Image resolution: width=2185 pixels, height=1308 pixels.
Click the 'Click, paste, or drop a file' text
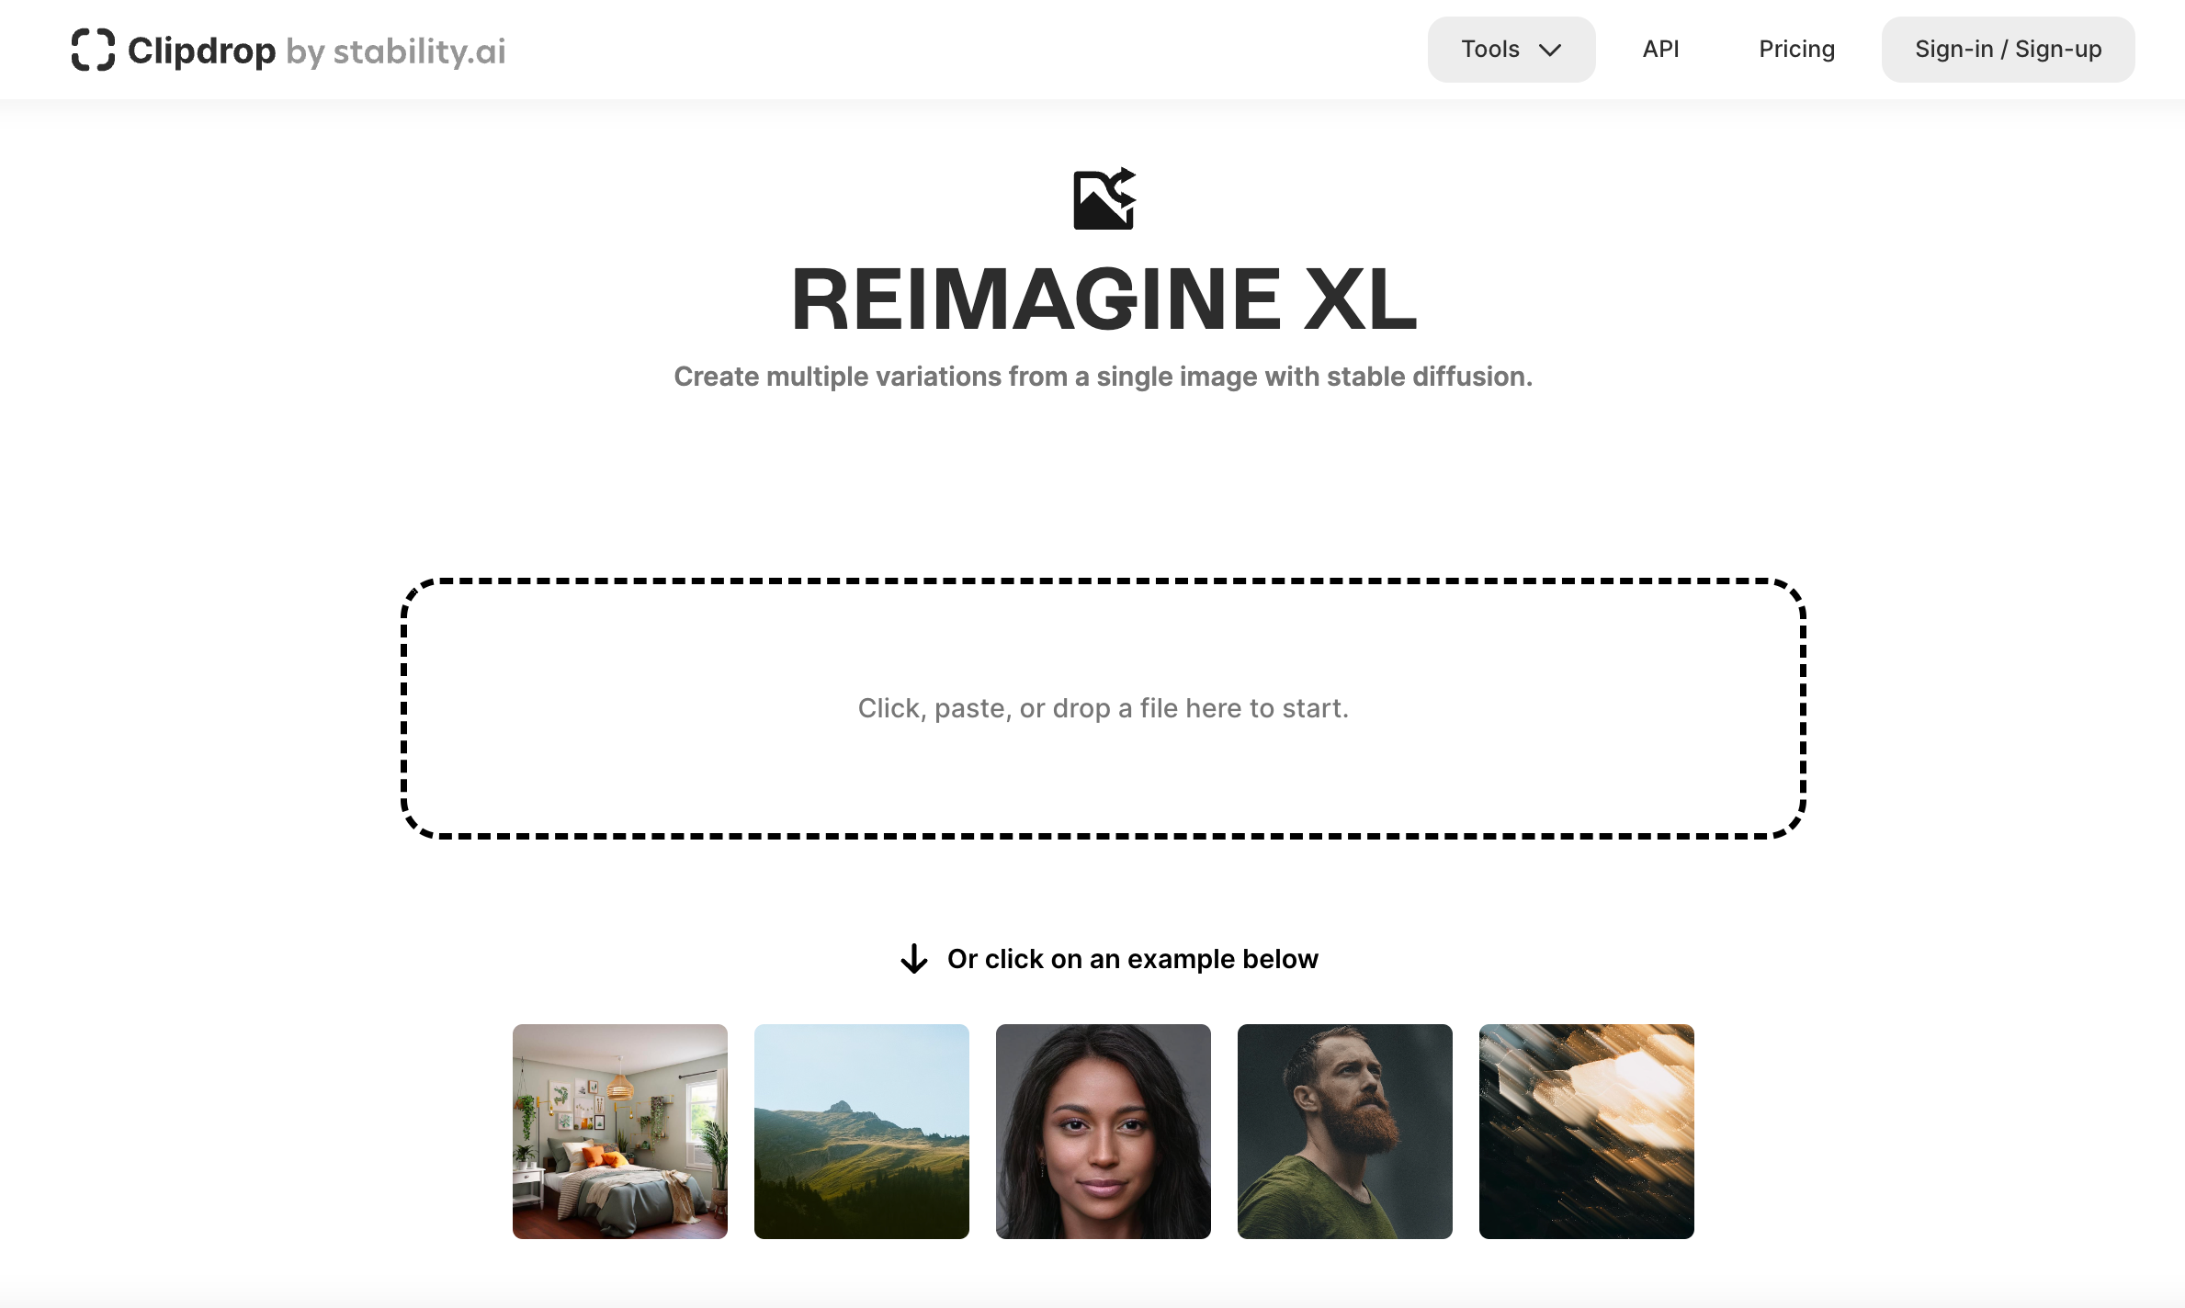[1104, 708]
